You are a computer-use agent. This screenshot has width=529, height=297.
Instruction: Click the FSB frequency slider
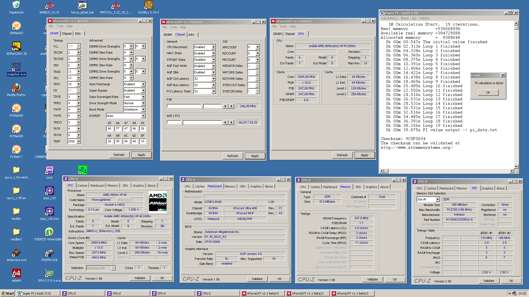tap(194, 106)
